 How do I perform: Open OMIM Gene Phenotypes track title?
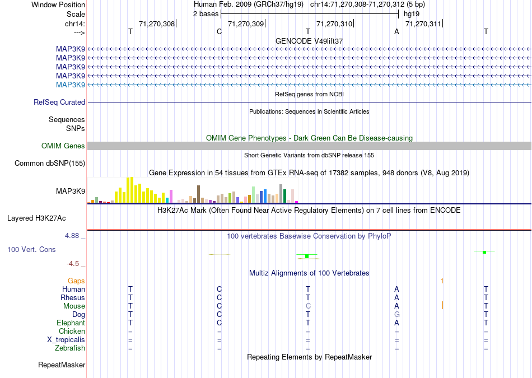[309, 138]
